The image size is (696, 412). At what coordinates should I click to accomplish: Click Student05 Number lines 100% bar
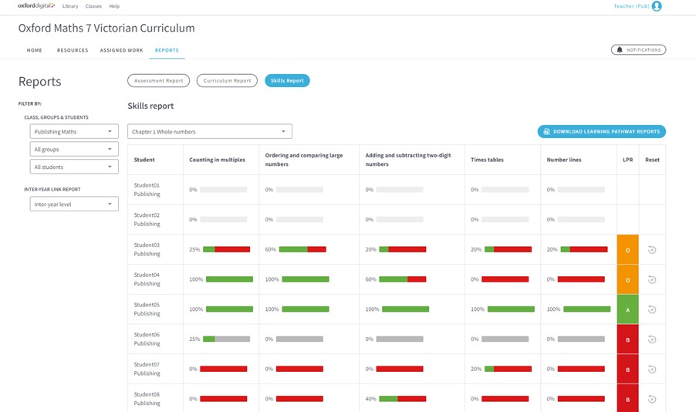pyautogui.click(x=586, y=309)
